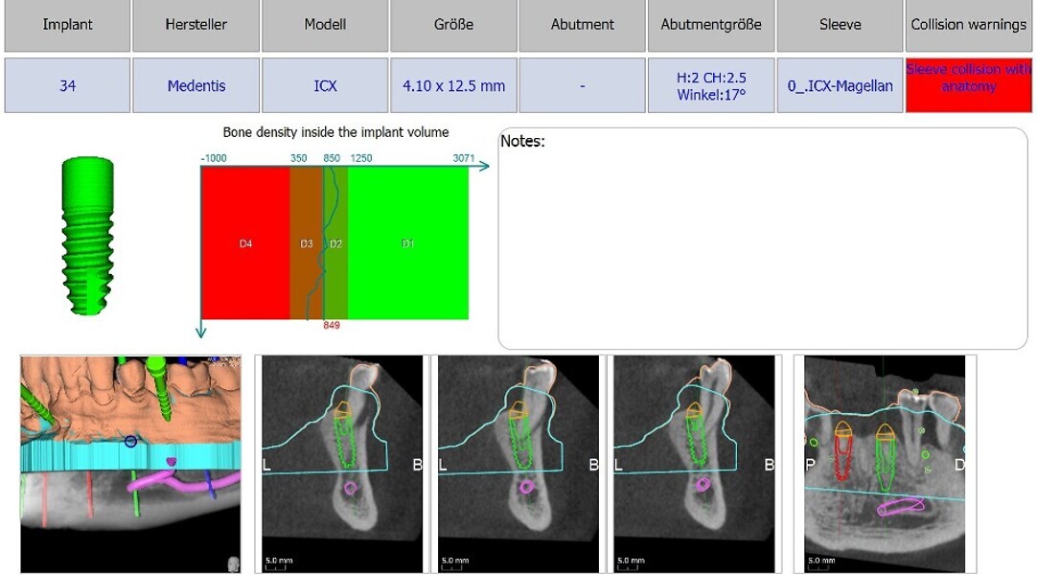Click the small orientation icon in 3D view corner

[x=233, y=563]
